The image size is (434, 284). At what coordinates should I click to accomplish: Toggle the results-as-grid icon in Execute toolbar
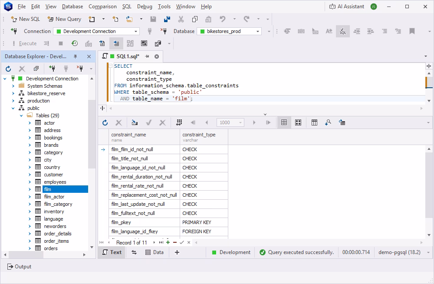click(116, 43)
